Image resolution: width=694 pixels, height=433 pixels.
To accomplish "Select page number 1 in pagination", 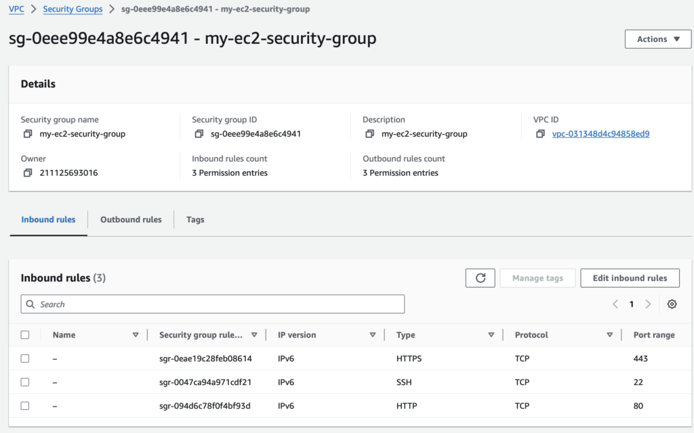I will [632, 304].
